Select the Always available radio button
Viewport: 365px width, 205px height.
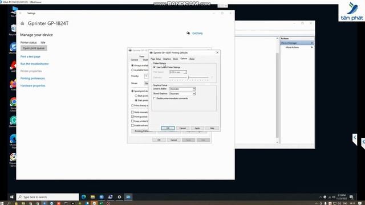click(132, 65)
